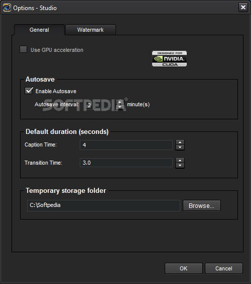
Task: Click the NVIDIA CUDA logo badge
Action: 169,59
